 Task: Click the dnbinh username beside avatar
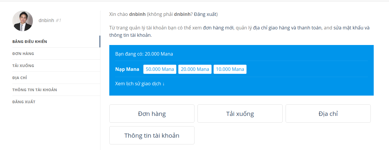[46, 20]
